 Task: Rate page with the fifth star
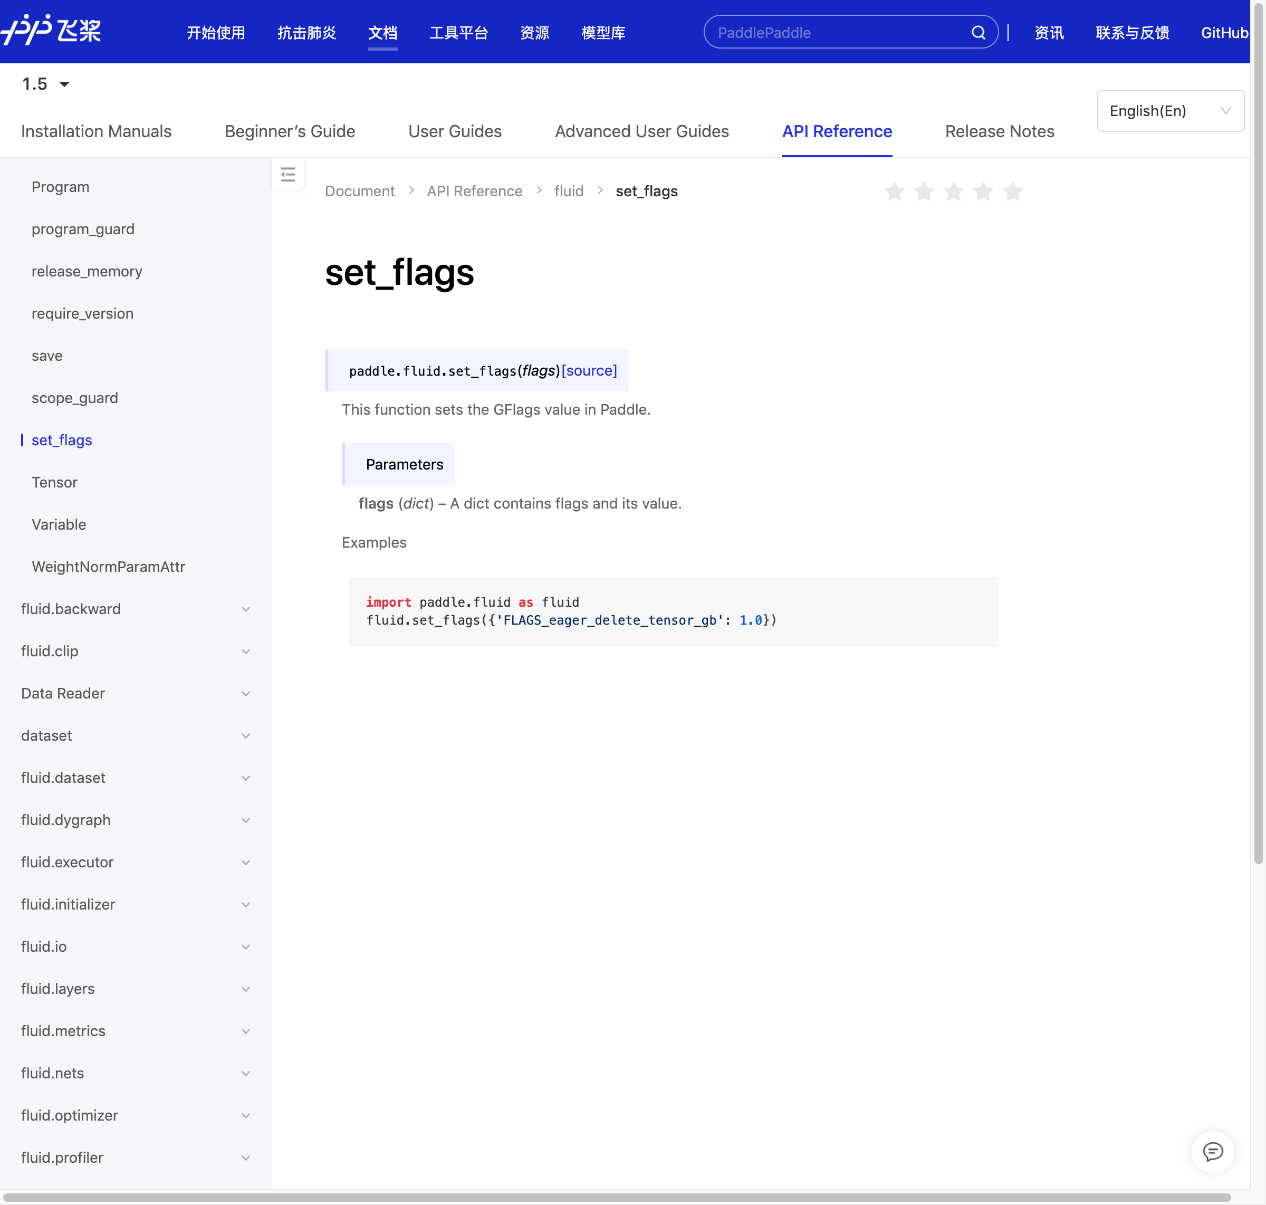click(x=1012, y=192)
